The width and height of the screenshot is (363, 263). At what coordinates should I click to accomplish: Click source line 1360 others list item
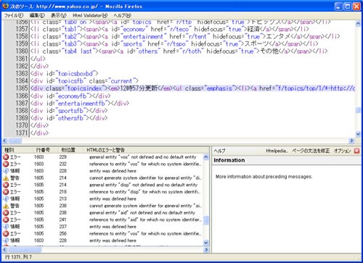pos(179,51)
